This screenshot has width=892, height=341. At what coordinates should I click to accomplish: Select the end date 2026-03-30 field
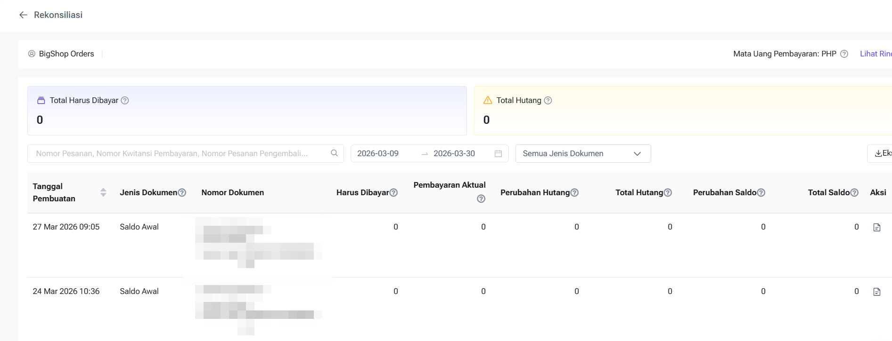coord(454,154)
